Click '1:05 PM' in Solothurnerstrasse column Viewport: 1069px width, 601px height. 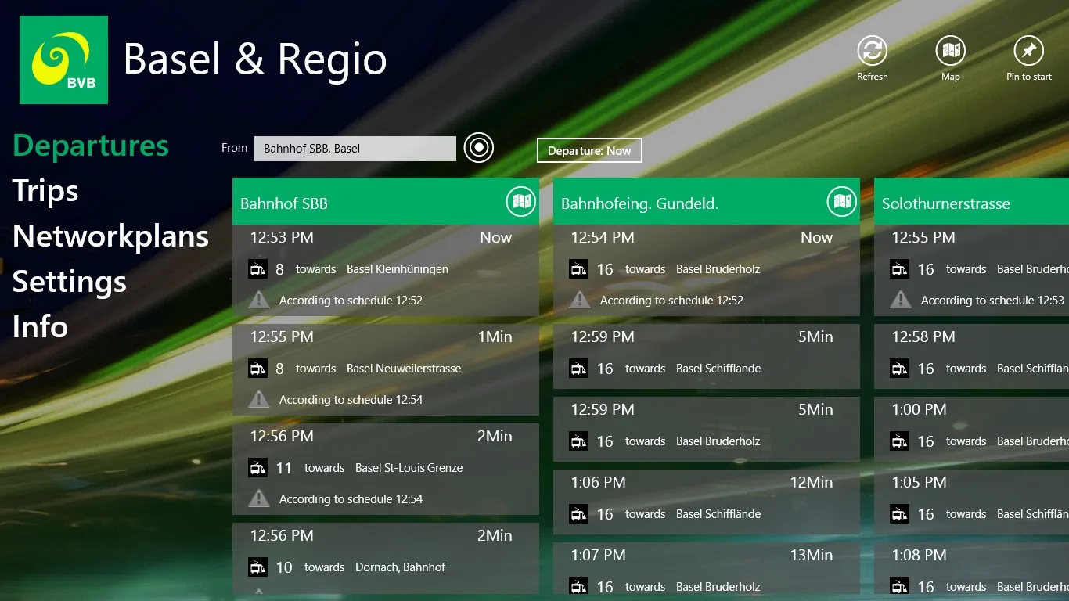pyautogui.click(x=919, y=482)
